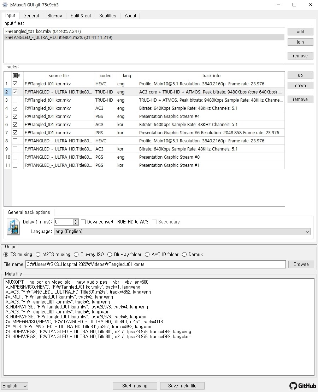Open the Split & cut tab
Viewport: 318px width, 392px height.
click(81, 16)
